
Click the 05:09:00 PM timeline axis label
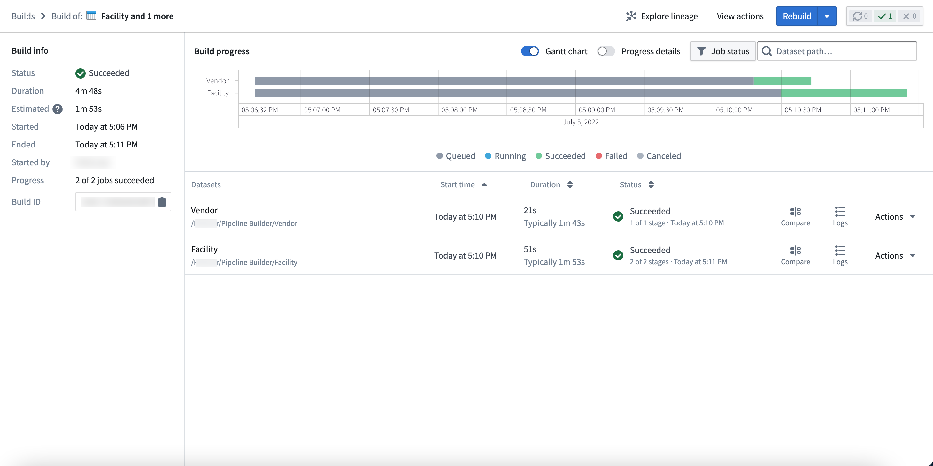coord(597,109)
